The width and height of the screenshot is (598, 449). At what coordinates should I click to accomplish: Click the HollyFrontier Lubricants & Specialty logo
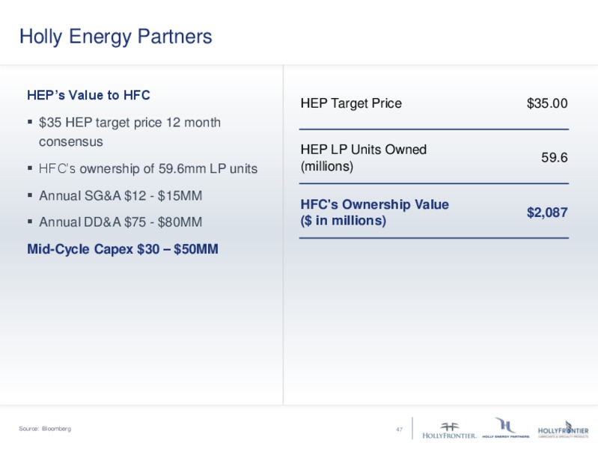click(x=563, y=430)
